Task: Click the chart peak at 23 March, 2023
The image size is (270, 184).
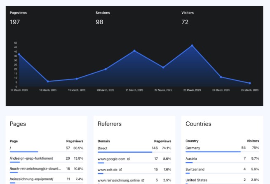Action: pyautogui.click(x=192, y=45)
